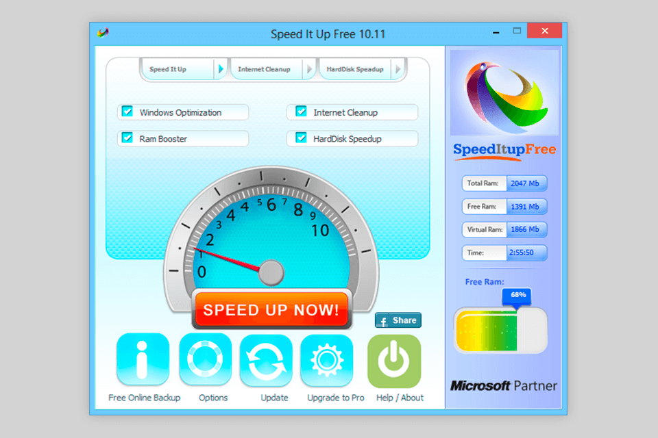The image size is (658, 438).
Task: Toggle the Ram Booster checkbox
Action: pyautogui.click(x=127, y=138)
